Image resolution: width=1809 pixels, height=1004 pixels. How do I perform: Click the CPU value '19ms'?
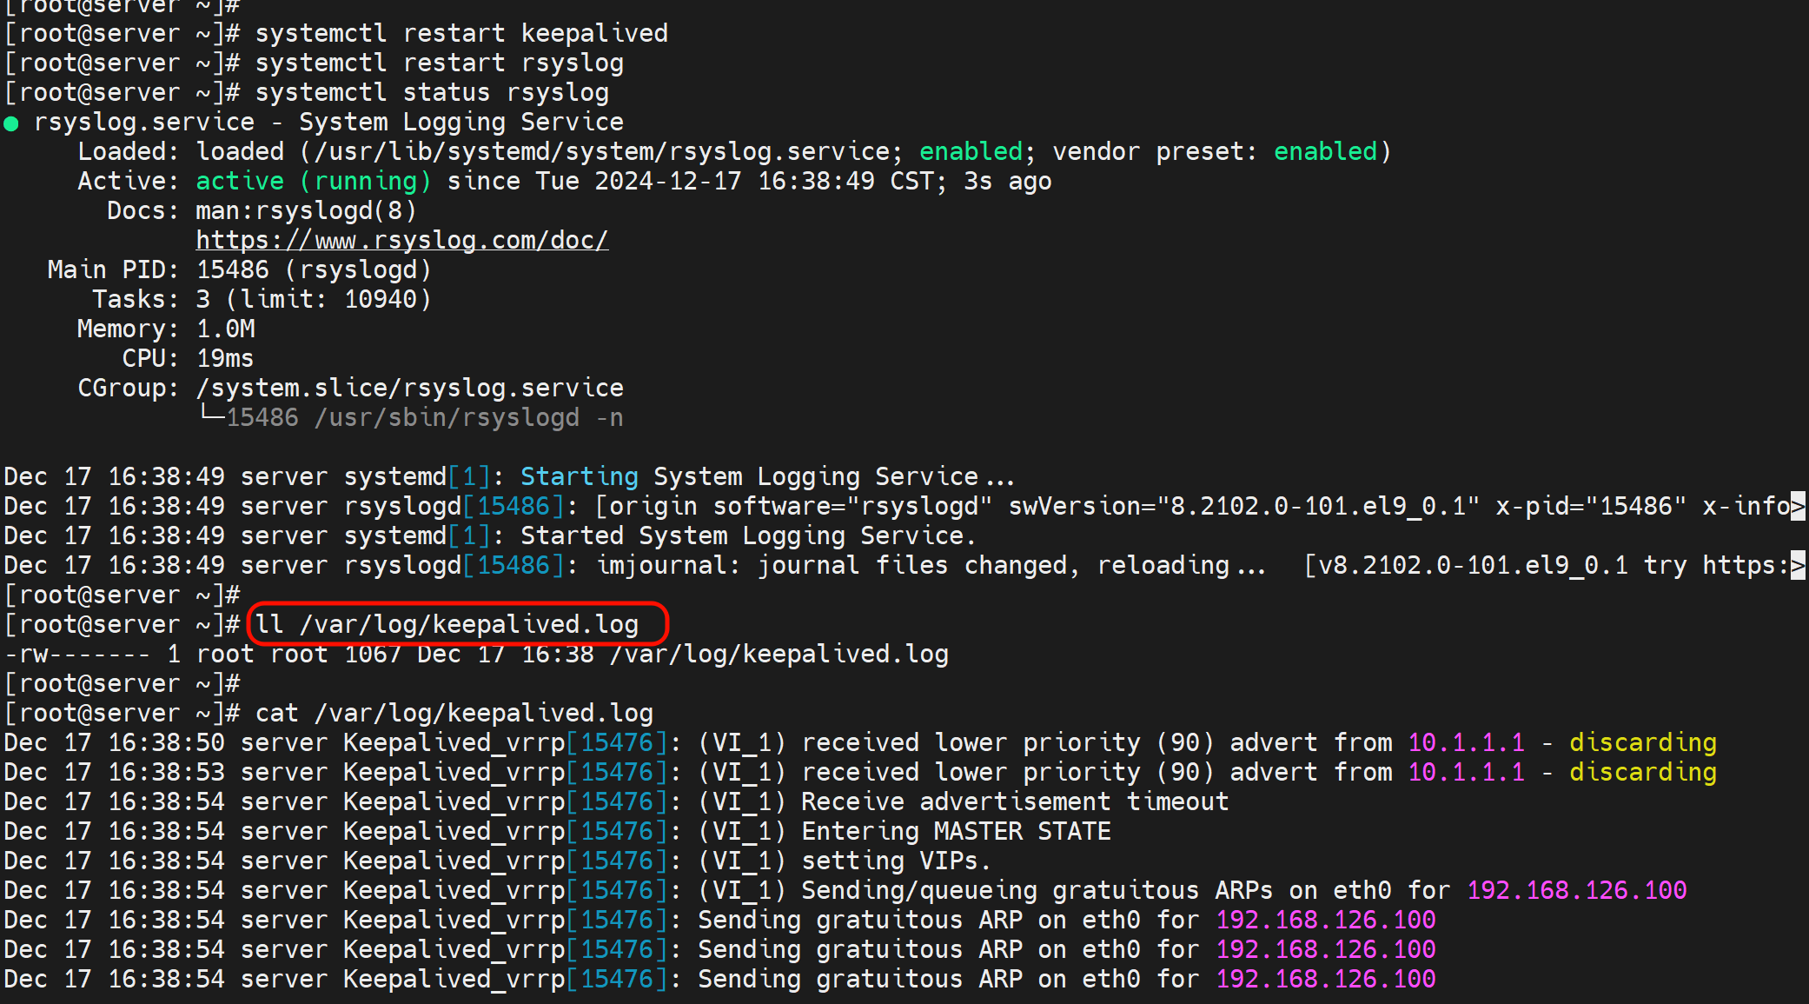pyautogui.click(x=226, y=358)
